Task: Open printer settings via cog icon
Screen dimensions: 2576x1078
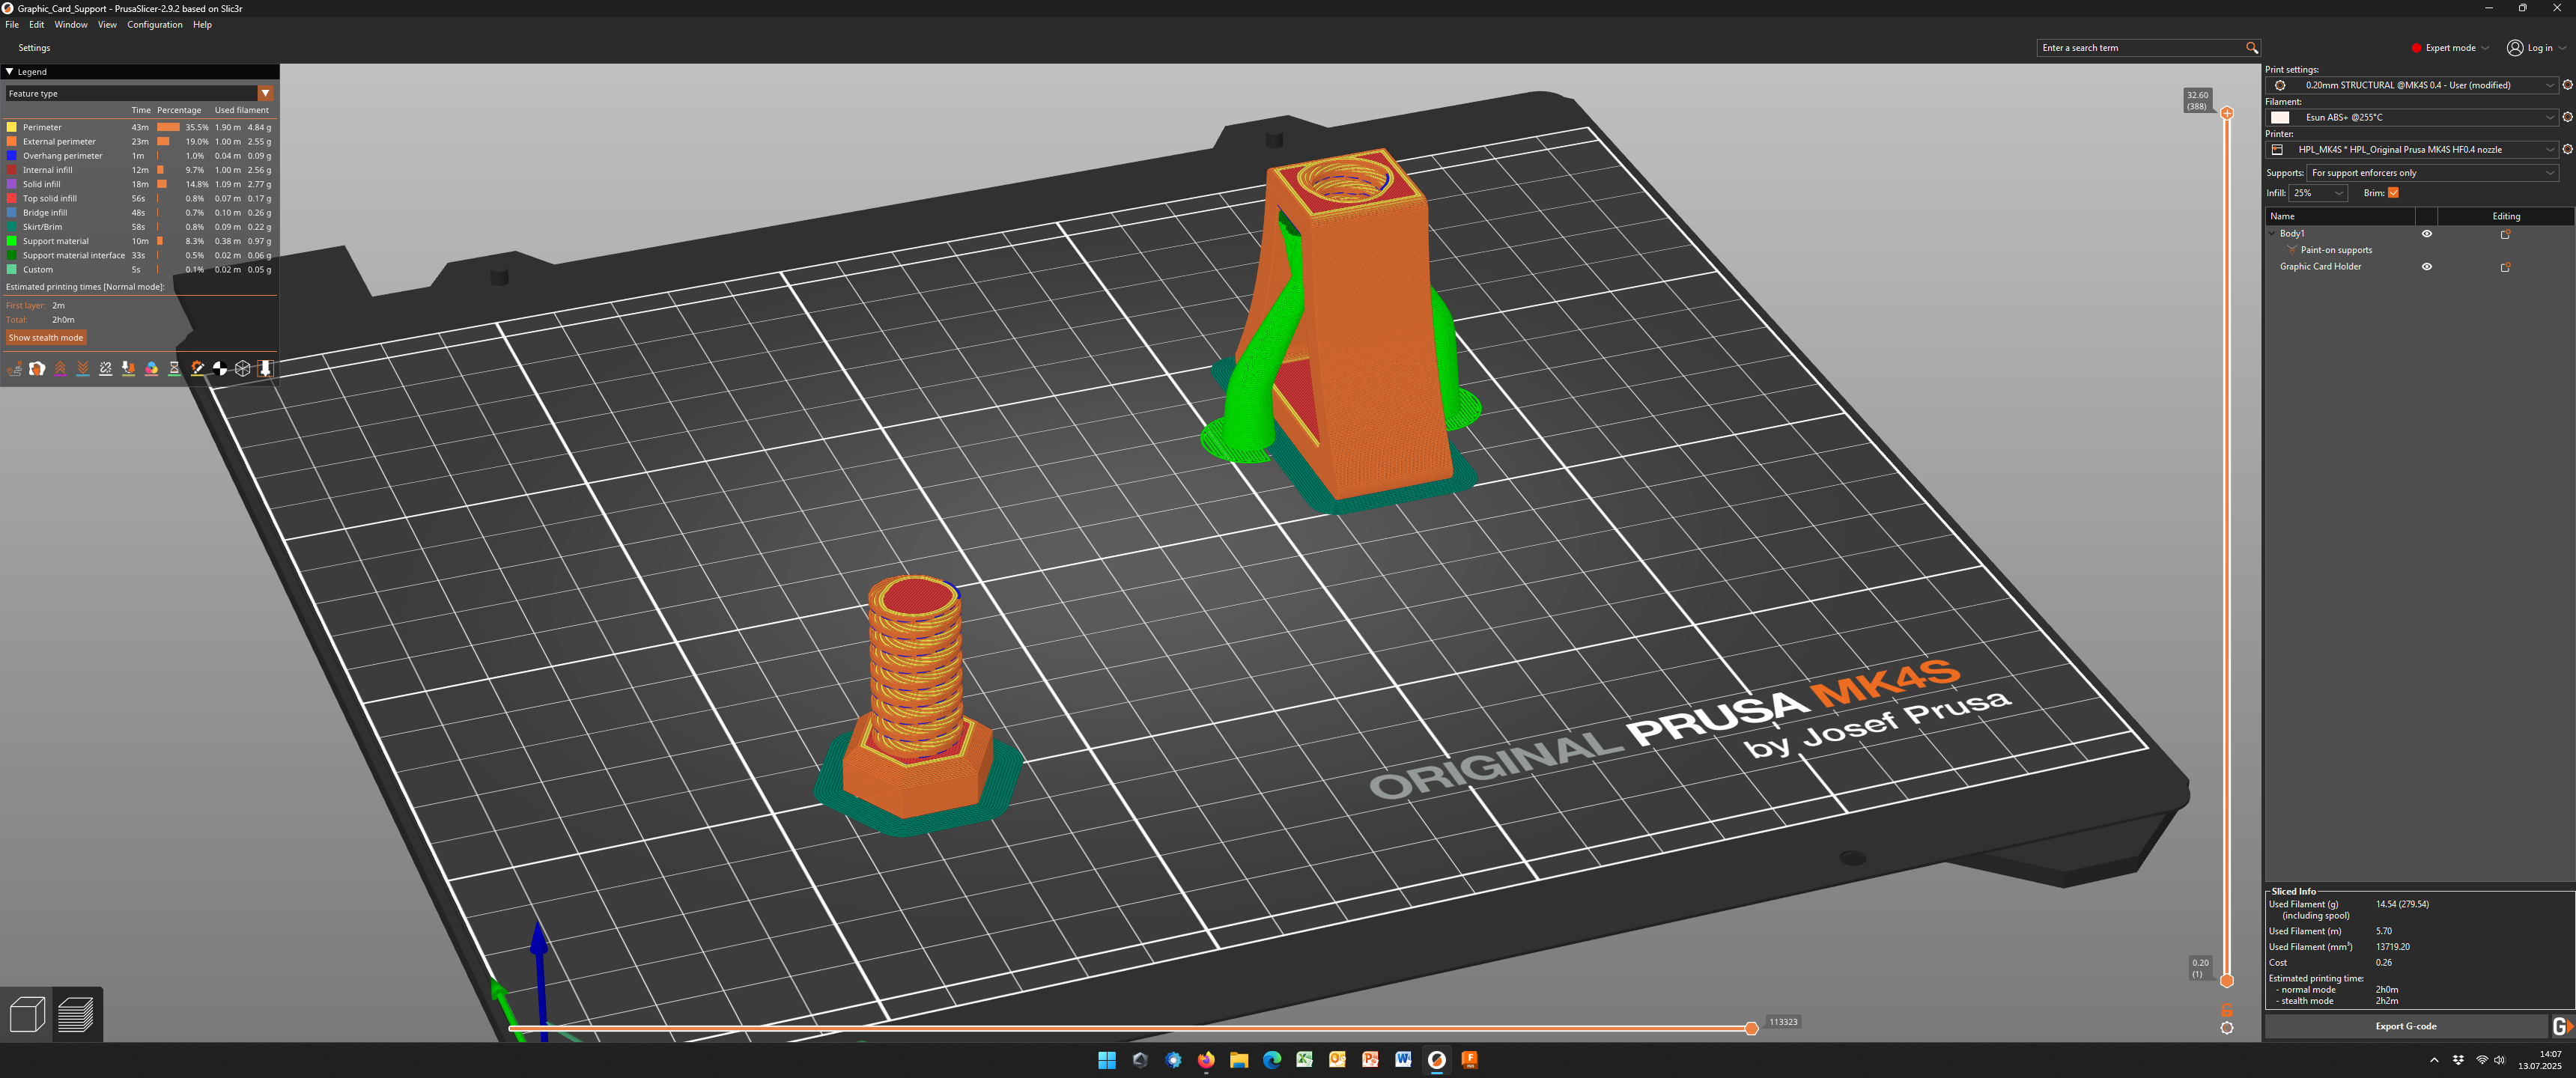Action: click(x=2567, y=149)
